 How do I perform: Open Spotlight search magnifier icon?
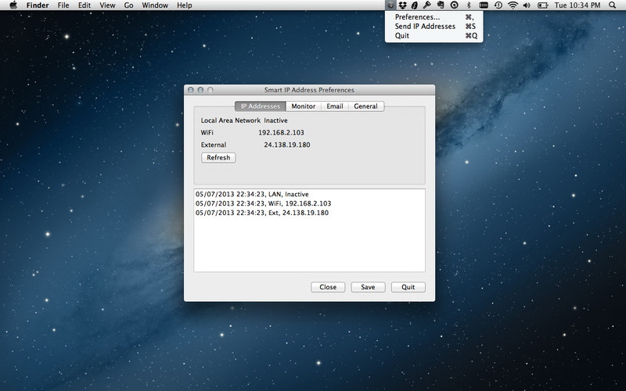[612, 5]
